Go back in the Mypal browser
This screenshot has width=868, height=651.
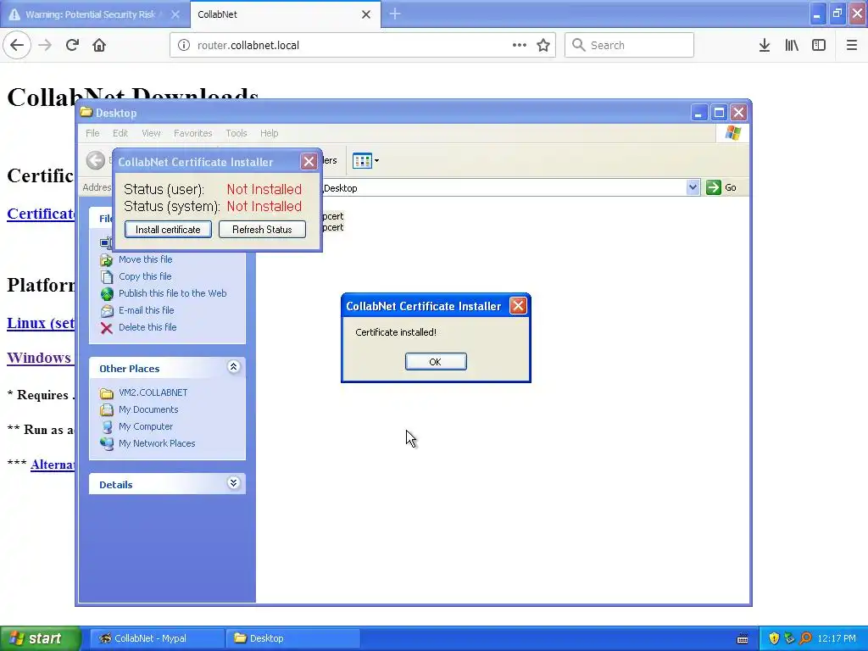(17, 45)
